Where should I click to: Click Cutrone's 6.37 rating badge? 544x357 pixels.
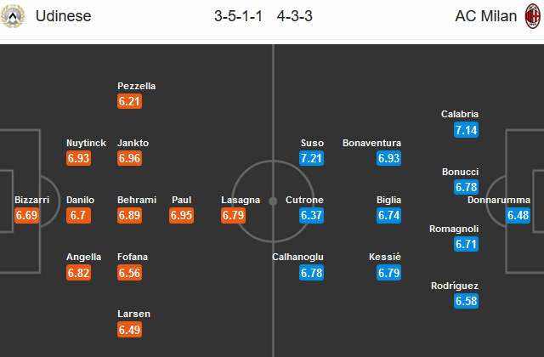tap(312, 216)
